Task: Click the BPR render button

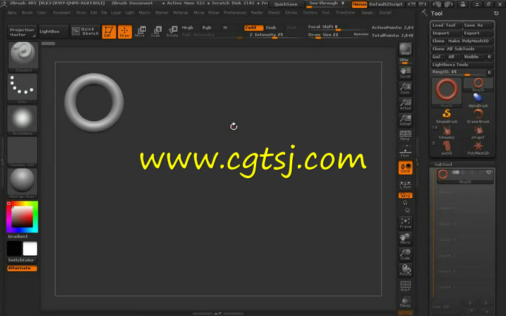Action: pyautogui.click(x=405, y=49)
